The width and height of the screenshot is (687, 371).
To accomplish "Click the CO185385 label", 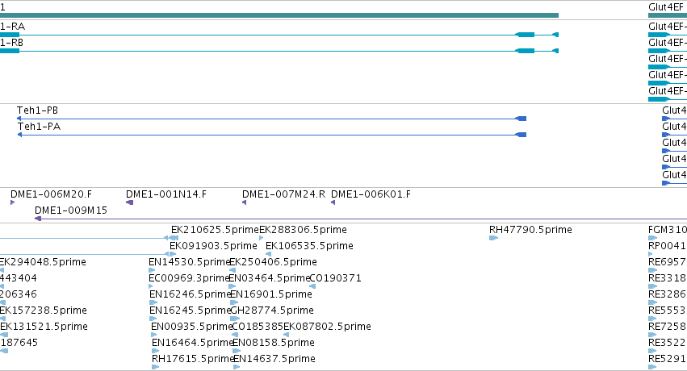I will (258, 327).
